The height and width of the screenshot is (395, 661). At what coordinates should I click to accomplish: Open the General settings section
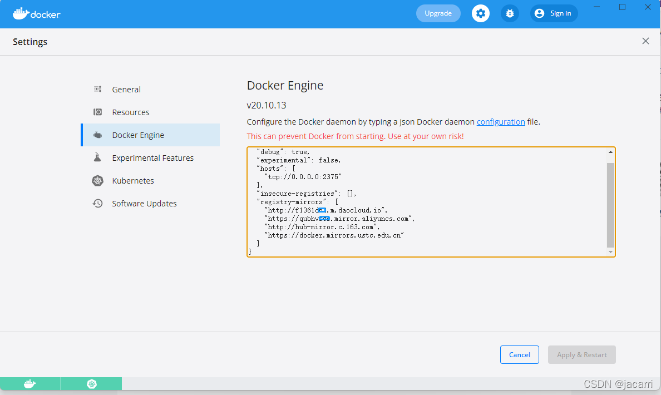[150, 90]
